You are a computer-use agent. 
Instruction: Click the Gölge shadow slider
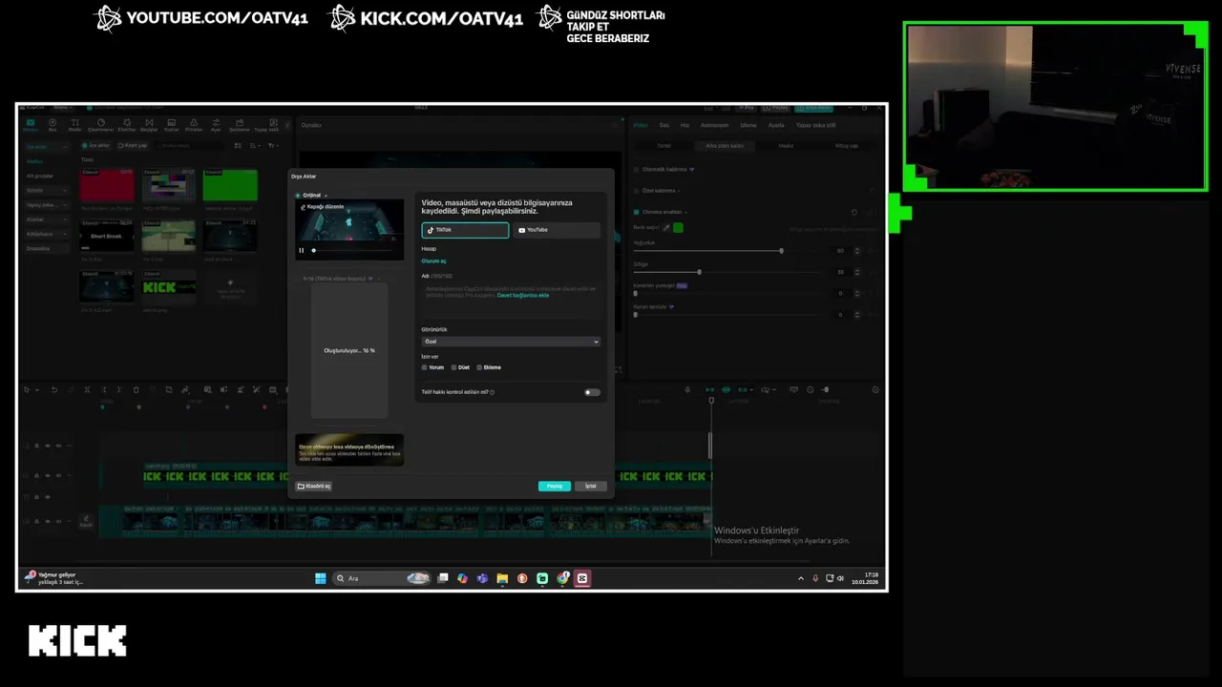tap(727, 272)
